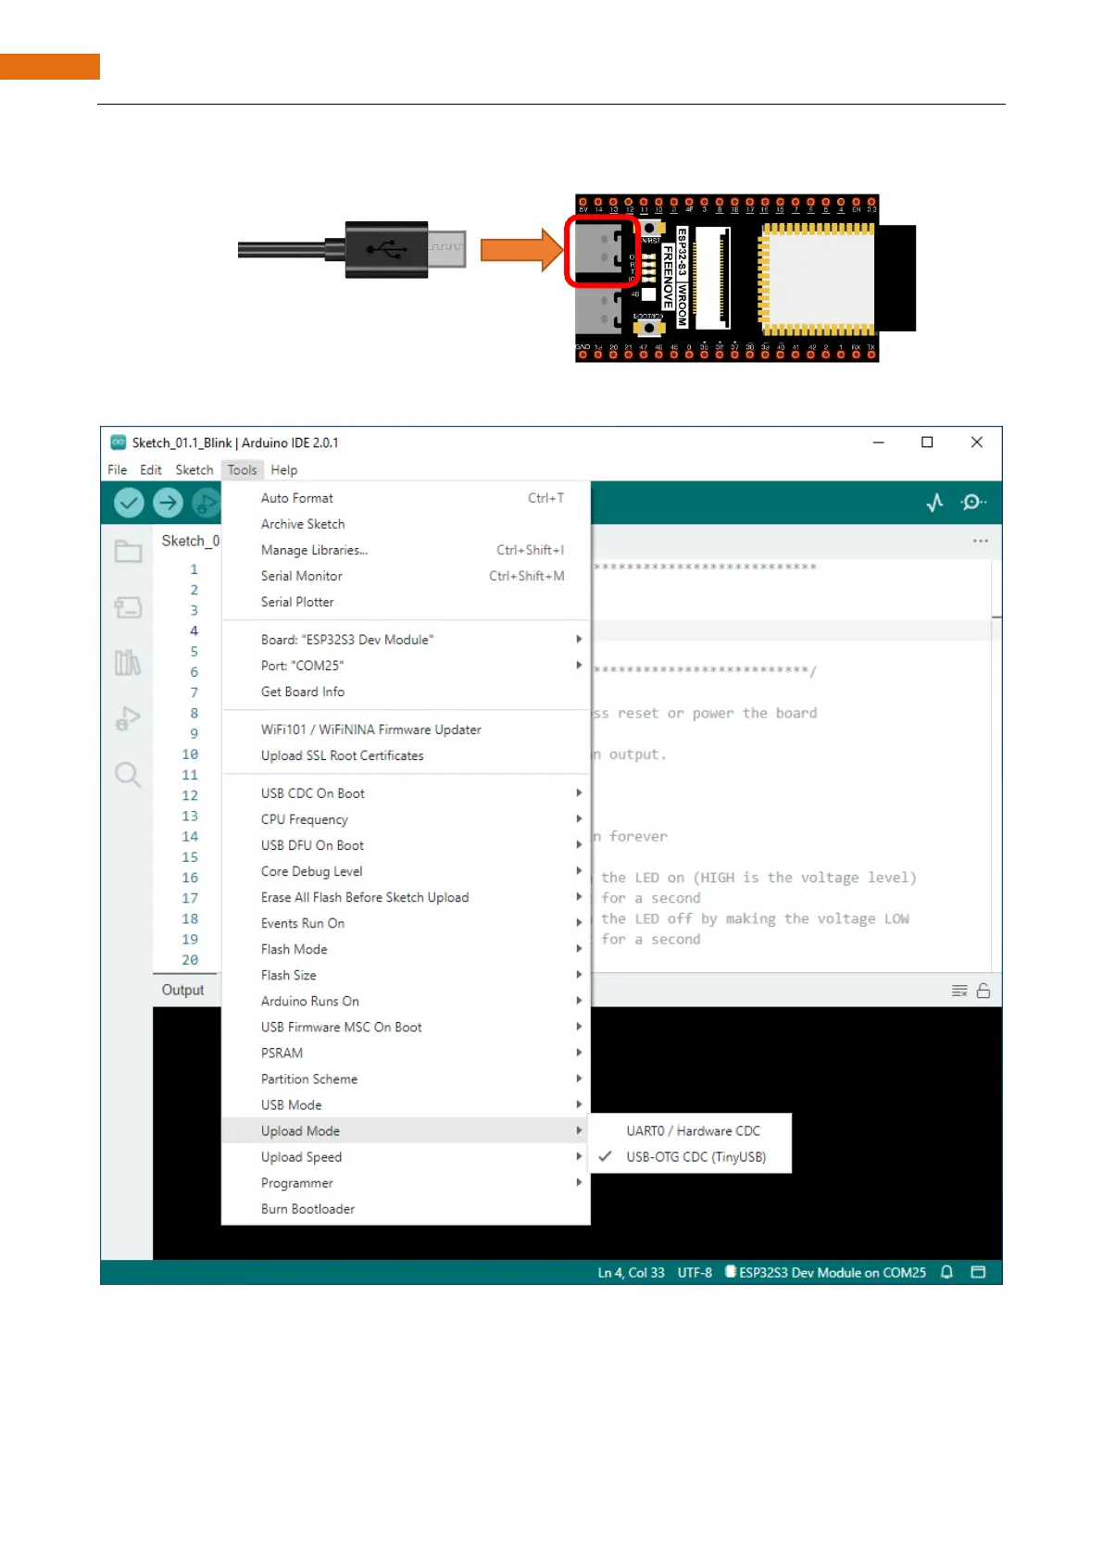Open the Sketchbook folder sidebar icon
1103x1559 pixels.
tap(128, 551)
